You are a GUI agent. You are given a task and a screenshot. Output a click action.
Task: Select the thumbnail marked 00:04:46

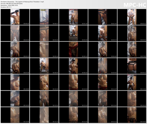click(x=132, y=33)
